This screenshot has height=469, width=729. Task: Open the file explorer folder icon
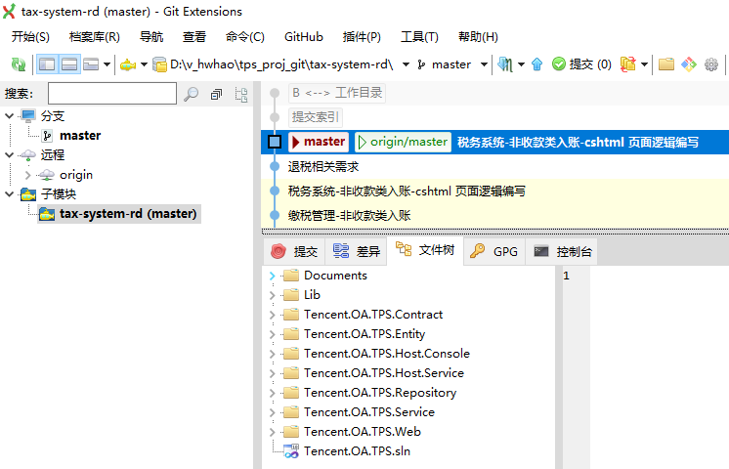pyautogui.click(x=666, y=64)
